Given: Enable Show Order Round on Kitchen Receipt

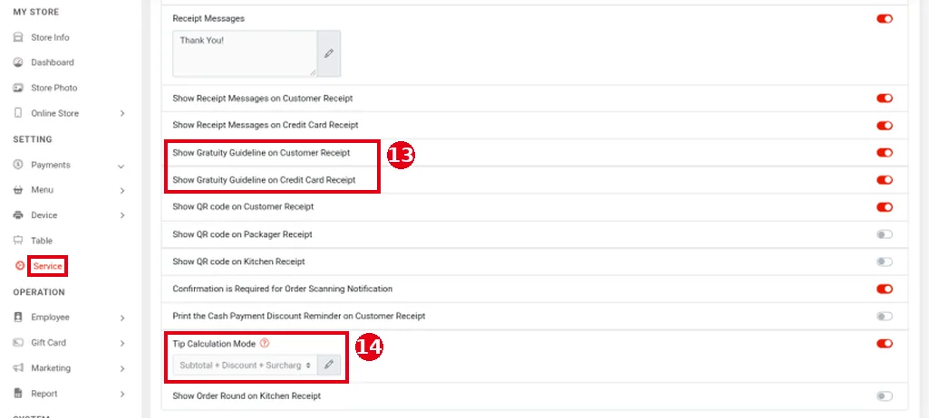Looking at the screenshot, I should coord(885,396).
